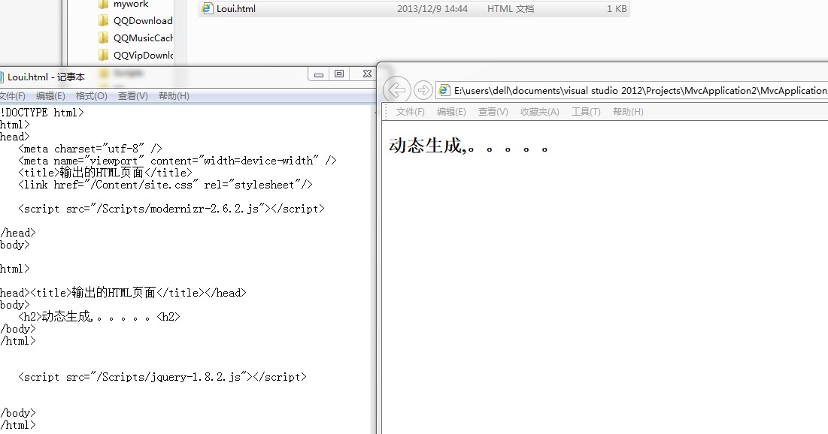
Task: Select the QQDownload folder icon
Action: point(104,20)
